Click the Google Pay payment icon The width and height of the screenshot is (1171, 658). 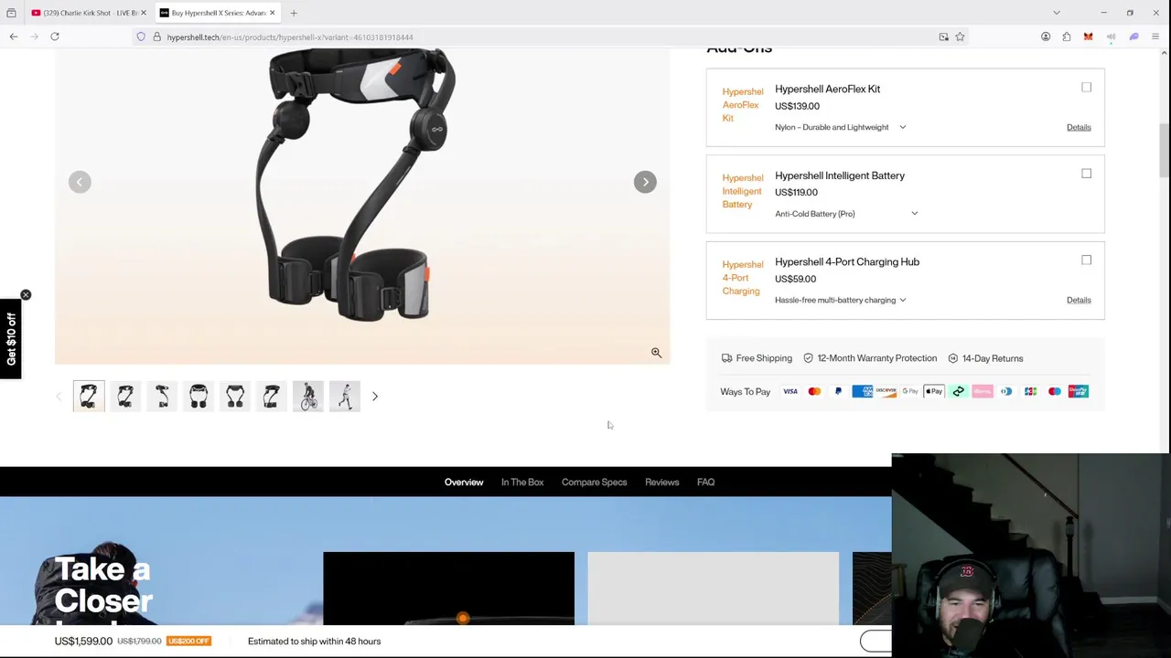[910, 391]
